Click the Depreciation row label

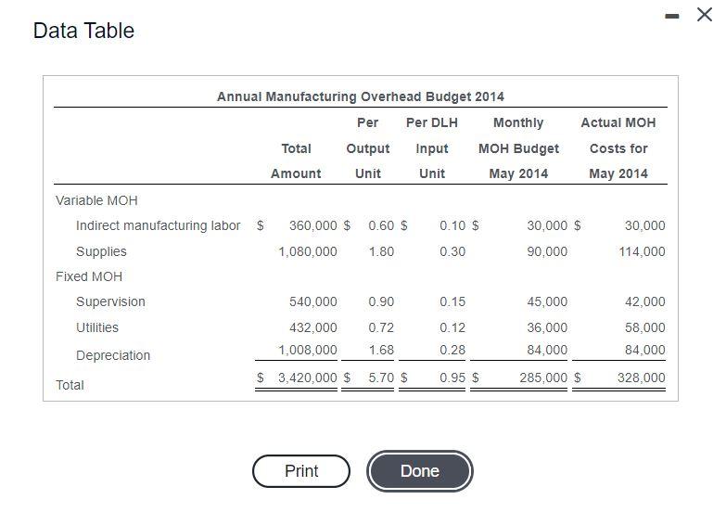click(113, 355)
